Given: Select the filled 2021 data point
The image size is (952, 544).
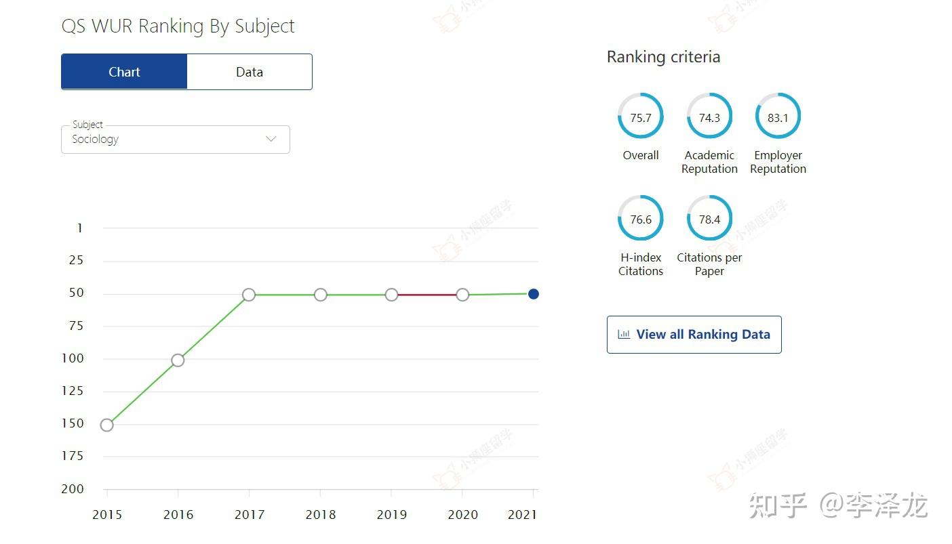Looking at the screenshot, I should 534,294.
